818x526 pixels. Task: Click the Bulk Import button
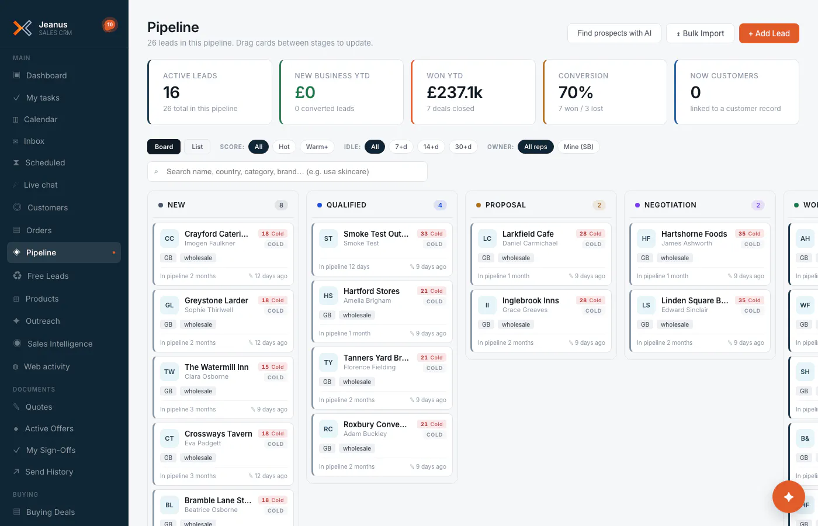[x=700, y=33]
